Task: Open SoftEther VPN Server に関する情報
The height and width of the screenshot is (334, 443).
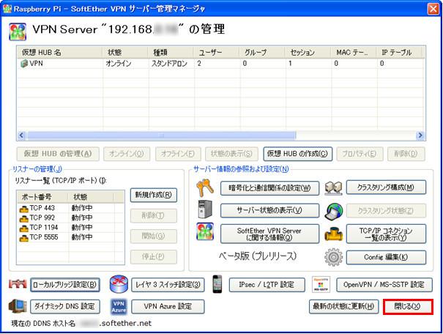Action: pyautogui.click(x=269, y=234)
